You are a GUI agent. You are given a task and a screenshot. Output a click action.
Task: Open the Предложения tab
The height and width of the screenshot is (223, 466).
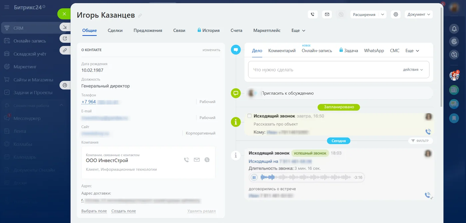click(148, 31)
